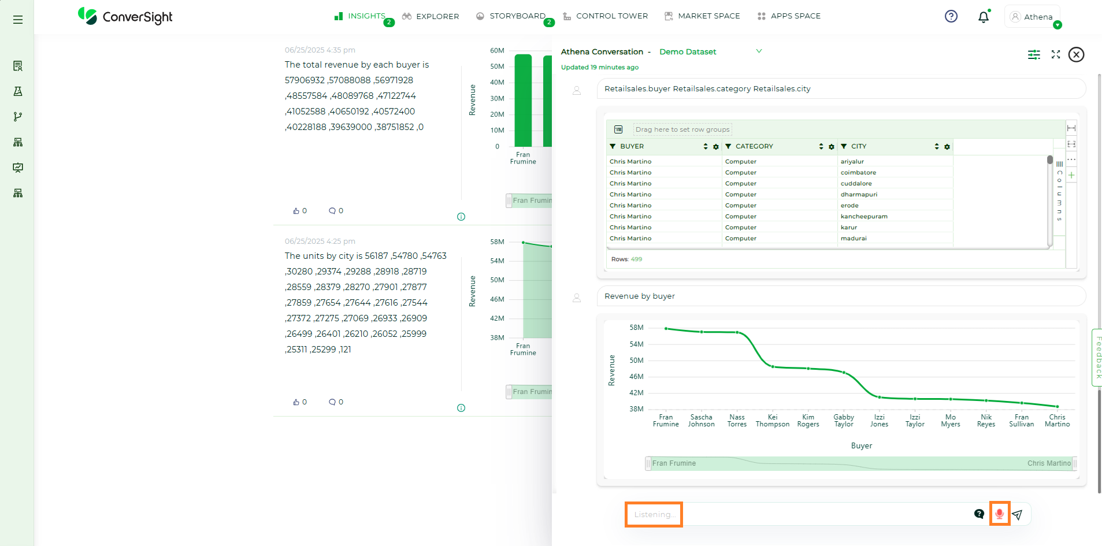The width and height of the screenshot is (1102, 546).
Task: Send the message with paper plane
Action: click(x=1018, y=514)
